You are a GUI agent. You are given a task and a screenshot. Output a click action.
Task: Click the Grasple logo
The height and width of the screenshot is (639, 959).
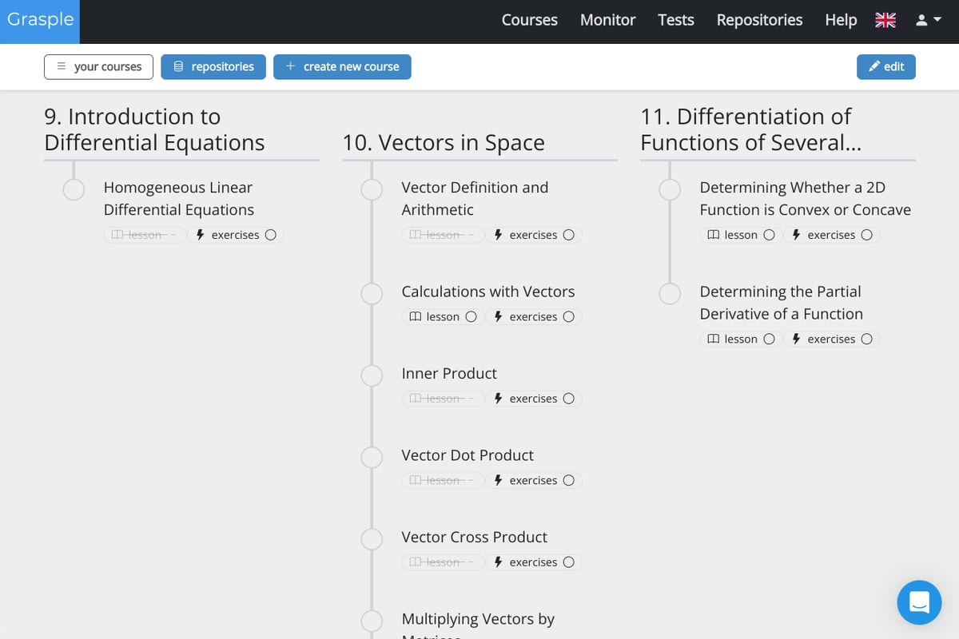click(40, 19)
